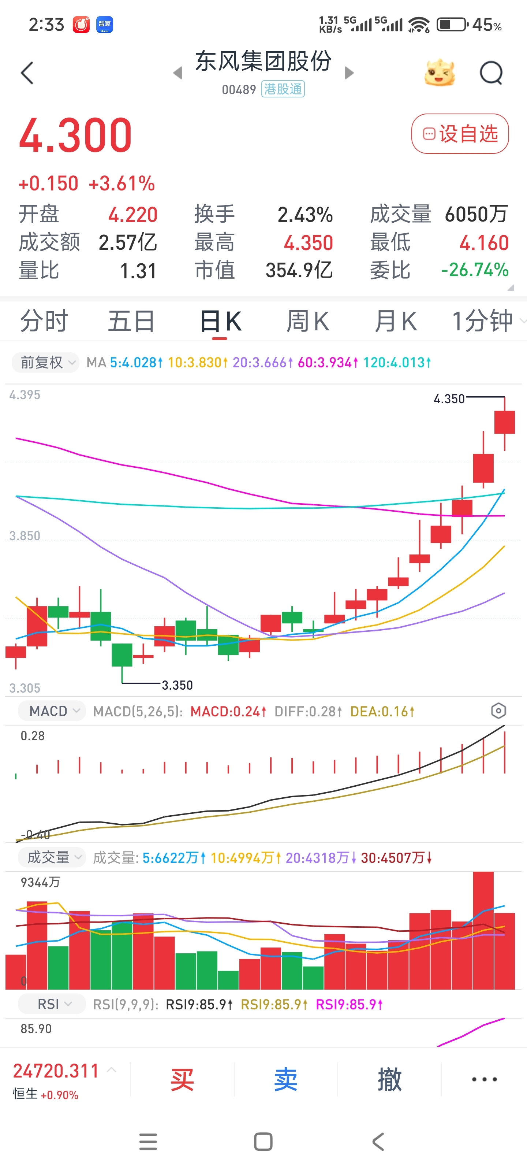
Task: Open the search magnifier icon
Action: [x=492, y=73]
